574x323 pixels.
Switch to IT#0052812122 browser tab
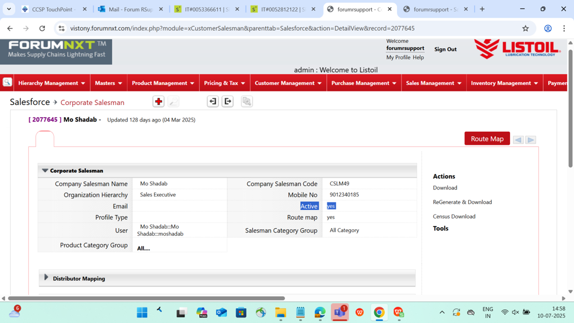(x=283, y=9)
